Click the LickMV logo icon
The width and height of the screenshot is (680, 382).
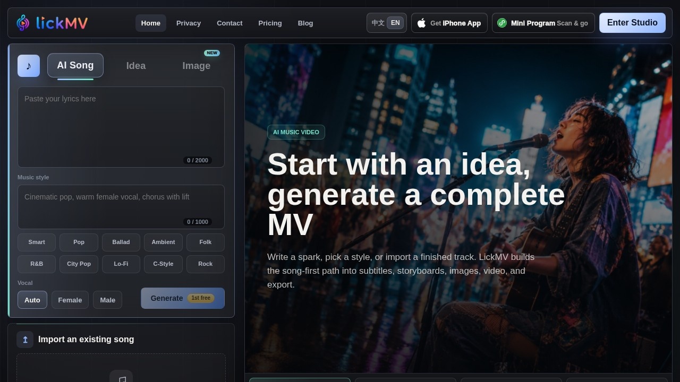(x=23, y=23)
